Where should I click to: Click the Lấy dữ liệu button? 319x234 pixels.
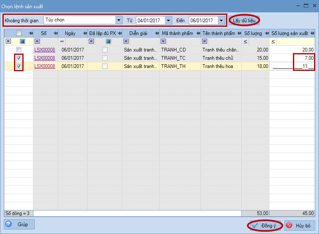point(245,20)
